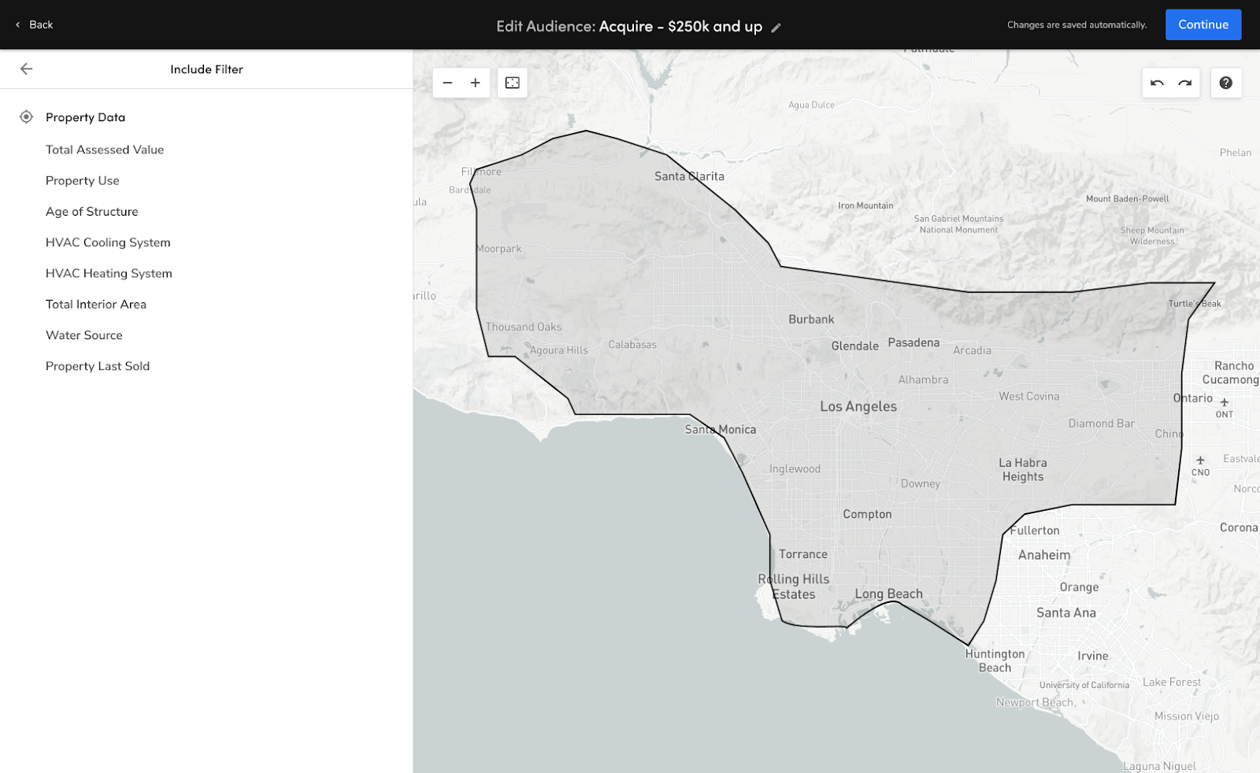Zoom out the map with minus button

tap(447, 83)
